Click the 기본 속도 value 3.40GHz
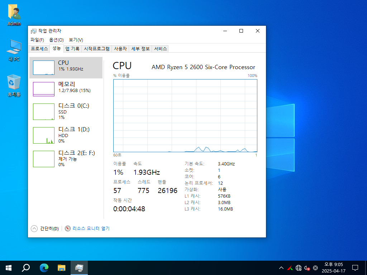Viewport: 367px width, 275px height. [227, 164]
